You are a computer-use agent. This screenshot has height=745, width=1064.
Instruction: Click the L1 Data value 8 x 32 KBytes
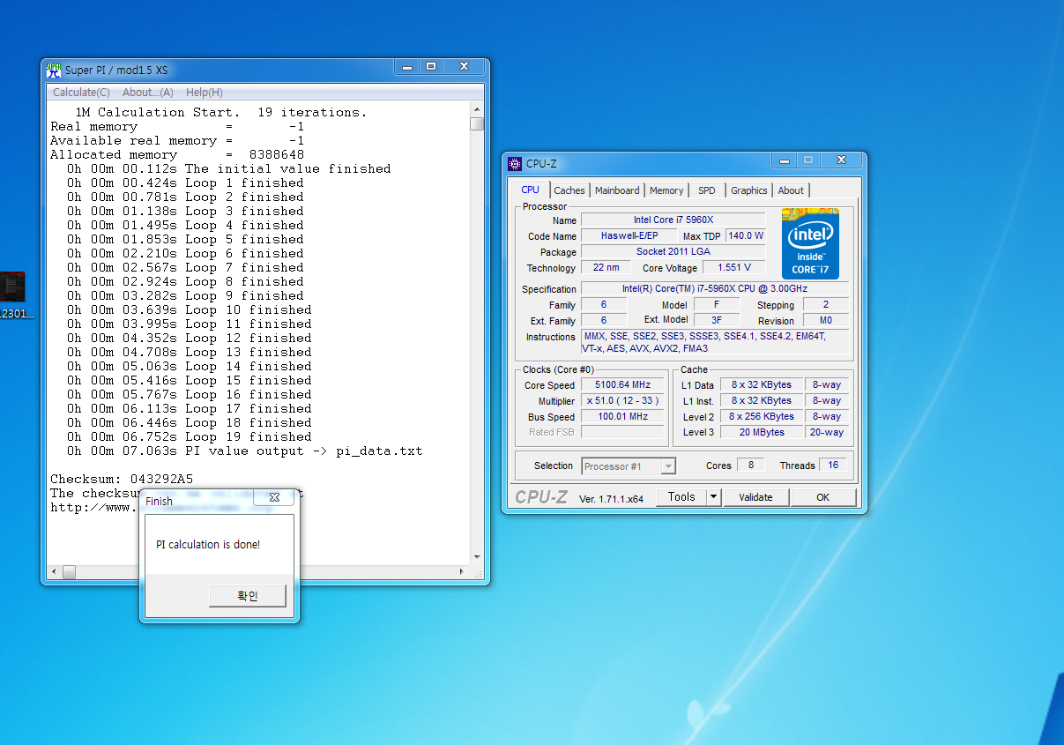762,384
